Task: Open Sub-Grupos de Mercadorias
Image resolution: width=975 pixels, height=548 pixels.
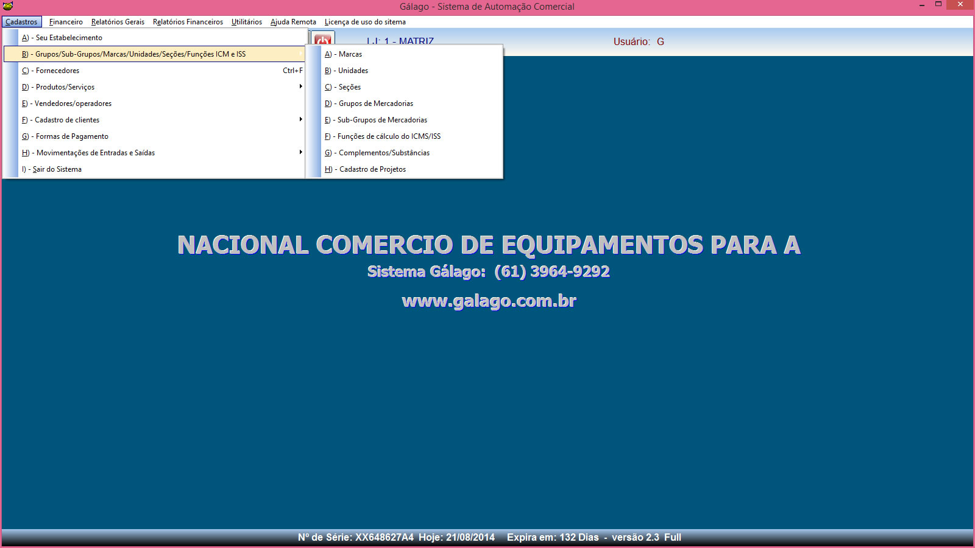Action: (405, 120)
